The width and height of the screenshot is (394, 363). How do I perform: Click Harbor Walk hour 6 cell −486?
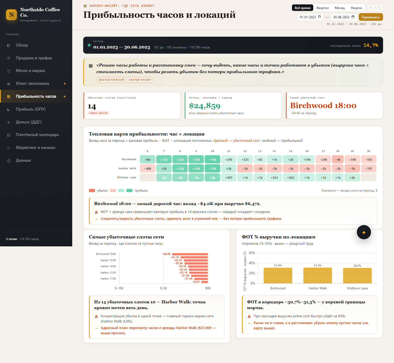(x=147, y=169)
